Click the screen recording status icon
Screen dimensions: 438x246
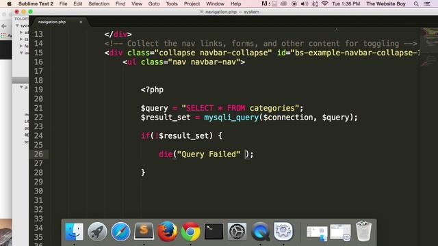pyautogui.click(x=294, y=3)
